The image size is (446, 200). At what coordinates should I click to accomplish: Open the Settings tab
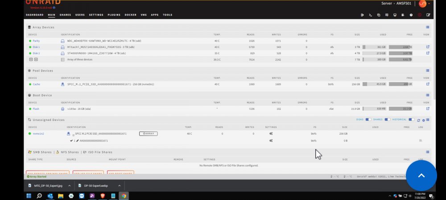click(96, 15)
